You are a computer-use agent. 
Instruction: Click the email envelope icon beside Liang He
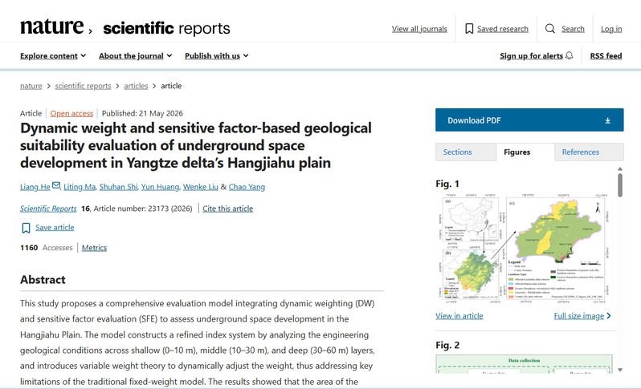coord(56,185)
